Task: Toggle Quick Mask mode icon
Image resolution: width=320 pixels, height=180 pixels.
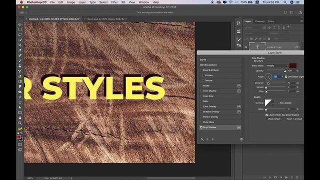Action: coord(20,144)
